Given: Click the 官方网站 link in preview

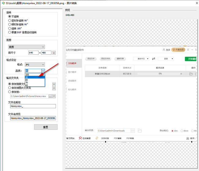Looking at the screenshot, I should (x=70, y=138).
